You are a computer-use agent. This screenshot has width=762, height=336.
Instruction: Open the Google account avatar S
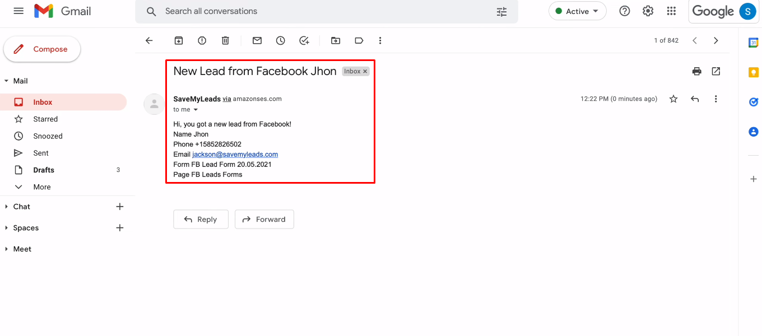click(x=747, y=11)
